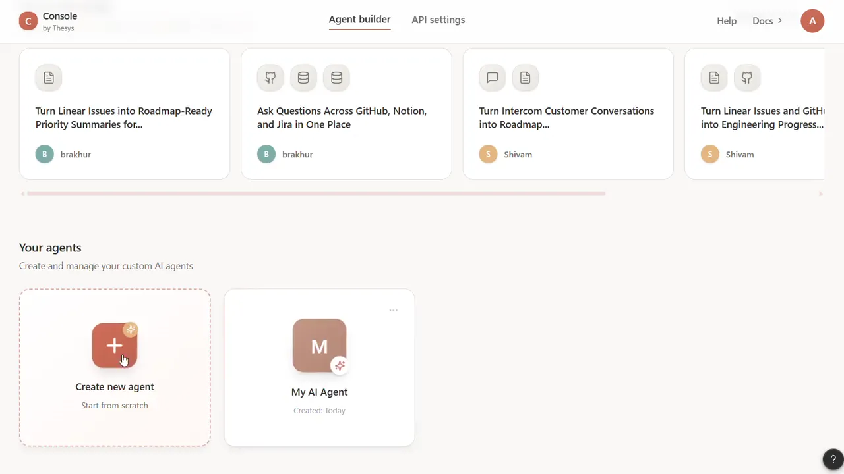This screenshot has height=474, width=844.
Task: Open "Ask Questions Across GitHub, Notion, and Jira" title
Action: [x=342, y=118]
